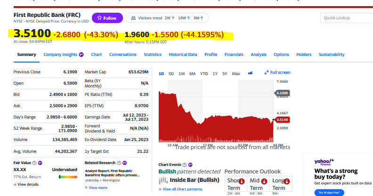View the Holders tab
Viewport: 373px width, 196px height.
[304, 55]
